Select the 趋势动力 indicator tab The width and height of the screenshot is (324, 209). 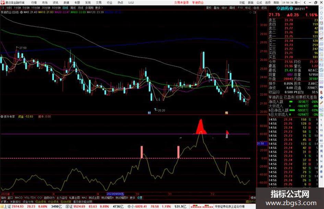click(49, 198)
